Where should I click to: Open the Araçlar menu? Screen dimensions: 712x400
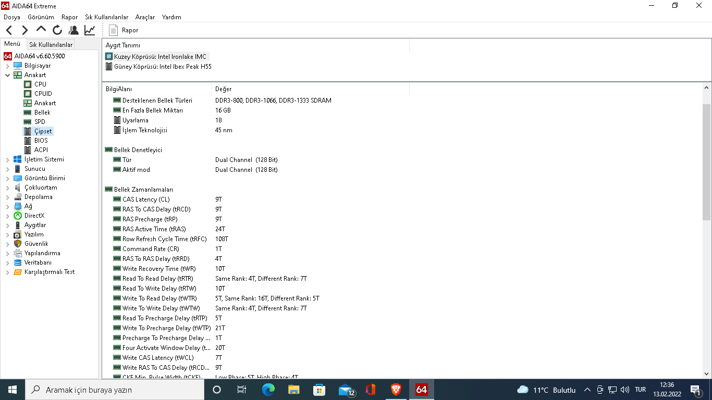145,17
